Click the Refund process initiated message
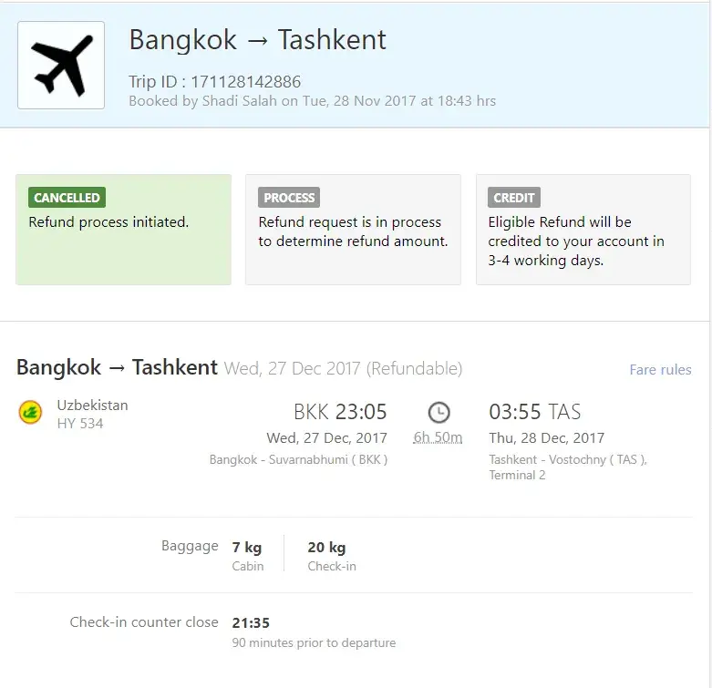 (x=108, y=221)
